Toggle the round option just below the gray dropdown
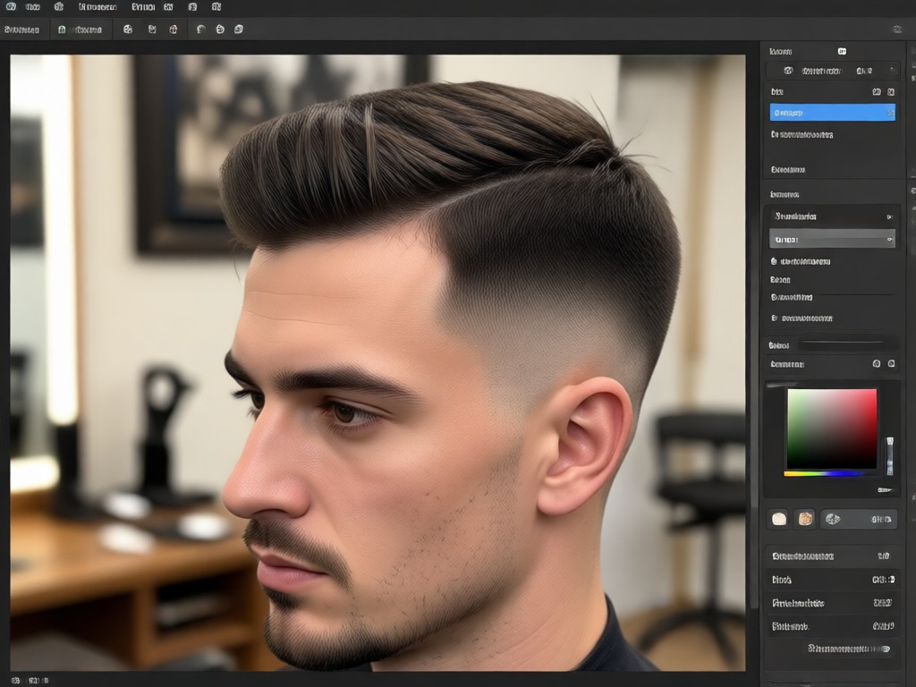 774,262
